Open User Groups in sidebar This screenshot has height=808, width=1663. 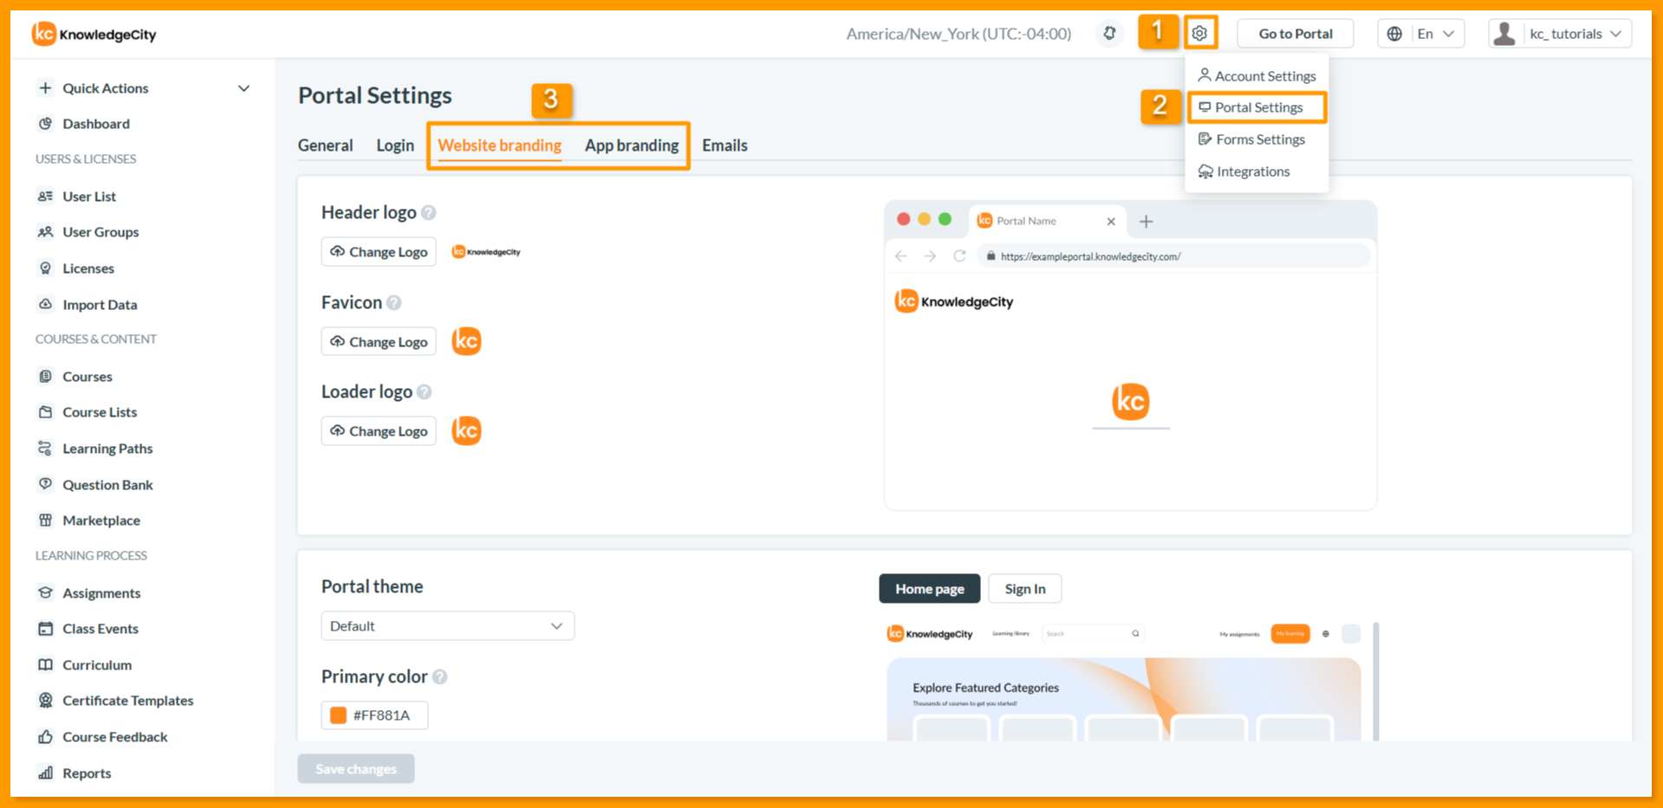100,232
